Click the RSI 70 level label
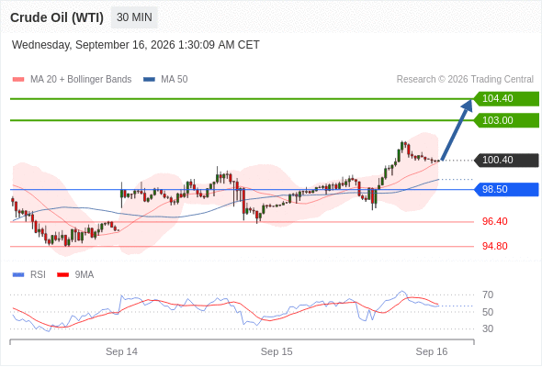The height and width of the screenshot is (367, 542). 488,295
